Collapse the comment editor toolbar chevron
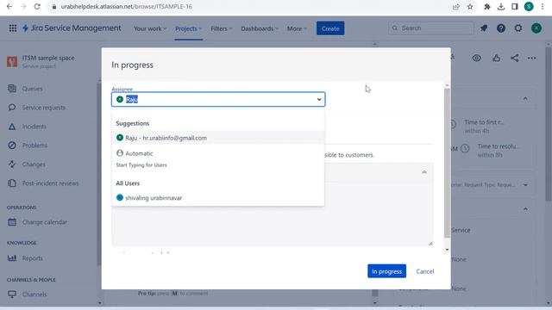The image size is (552, 310). (424, 172)
